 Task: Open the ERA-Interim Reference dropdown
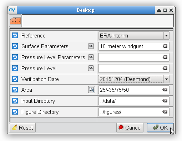pos(134,36)
